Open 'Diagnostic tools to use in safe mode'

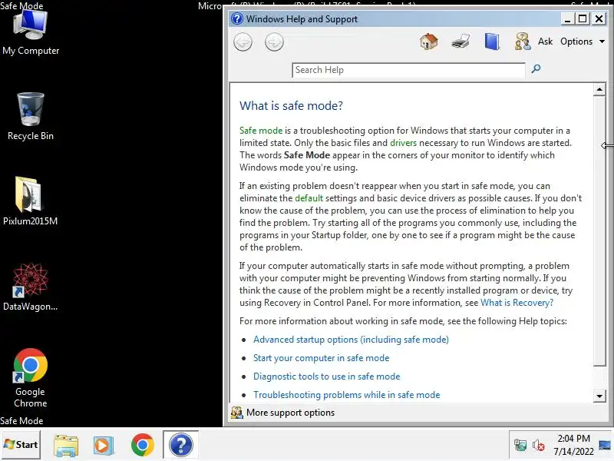tap(327, 376)
